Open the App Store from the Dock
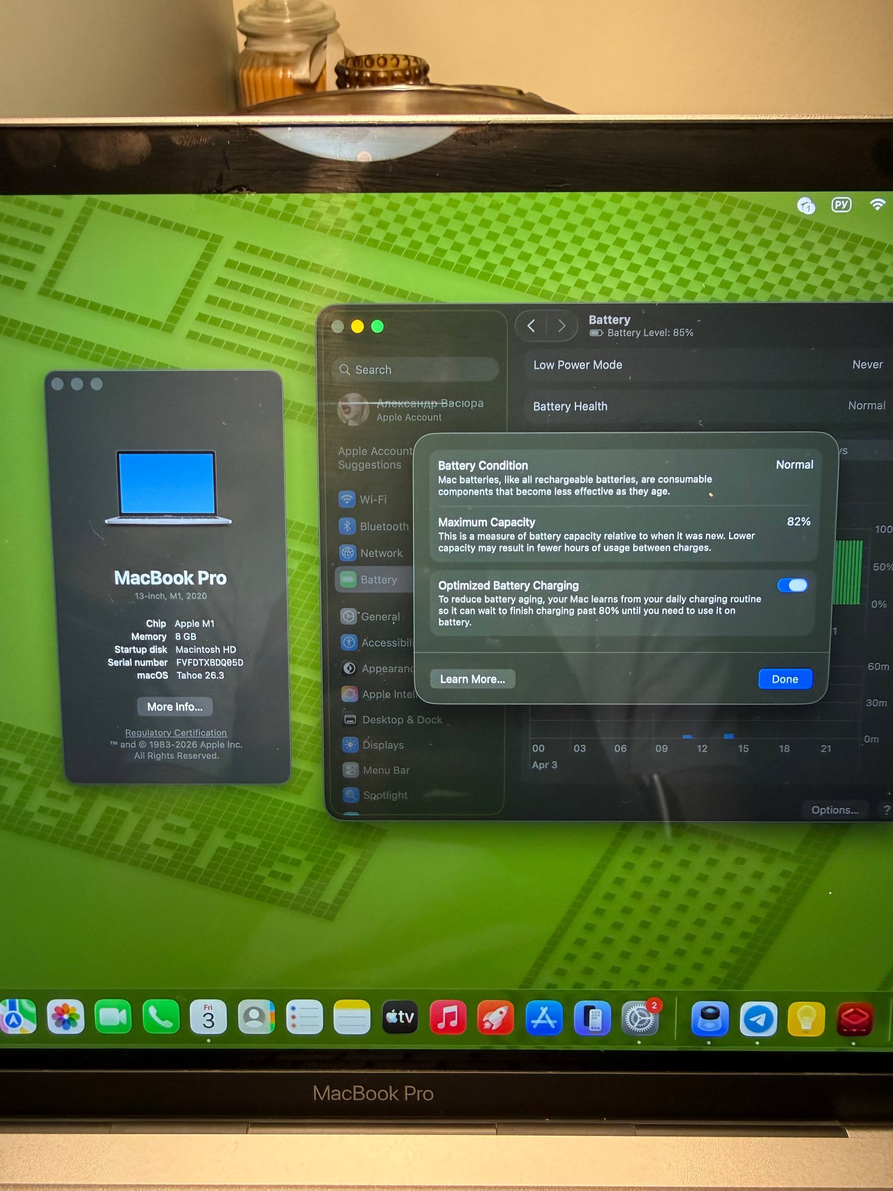 pos(544,1017)
